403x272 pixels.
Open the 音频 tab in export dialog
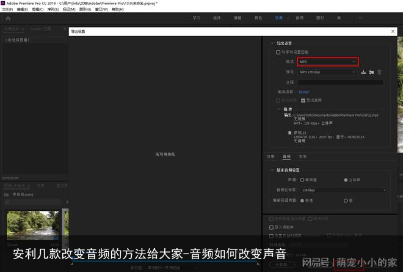click(286, 156)
